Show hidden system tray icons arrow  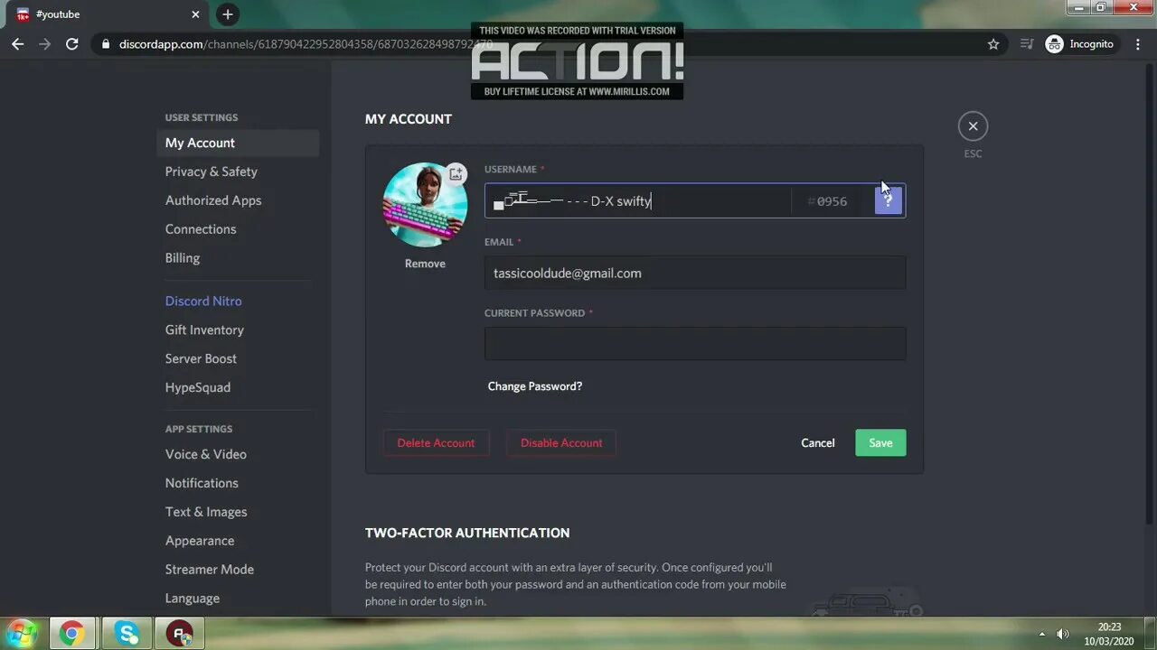[1042, 634]
